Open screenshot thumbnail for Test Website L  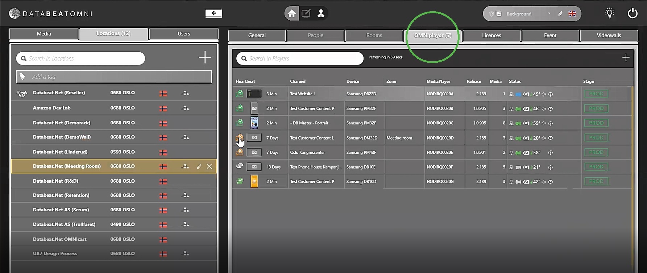pyautogui.click(x=254, y=94)
